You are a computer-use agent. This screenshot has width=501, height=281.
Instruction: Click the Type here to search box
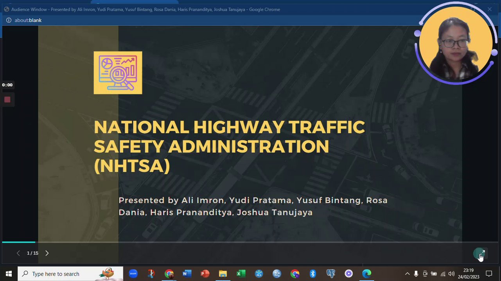pyautogui.click(x=70, y=274)
